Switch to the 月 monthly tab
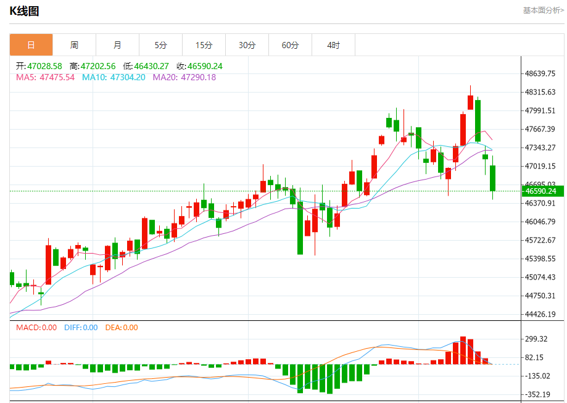Viewport: 567px width, 403px height. pyautogui.click(x=117, y=45)
